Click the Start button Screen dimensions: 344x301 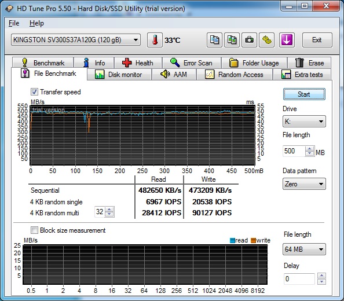pyautogui.click(x=304, y=94)
